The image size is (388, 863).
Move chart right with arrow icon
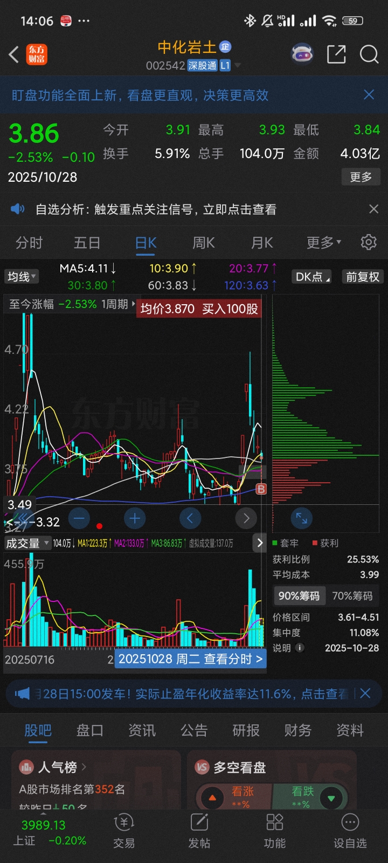(x=246, y=518)
